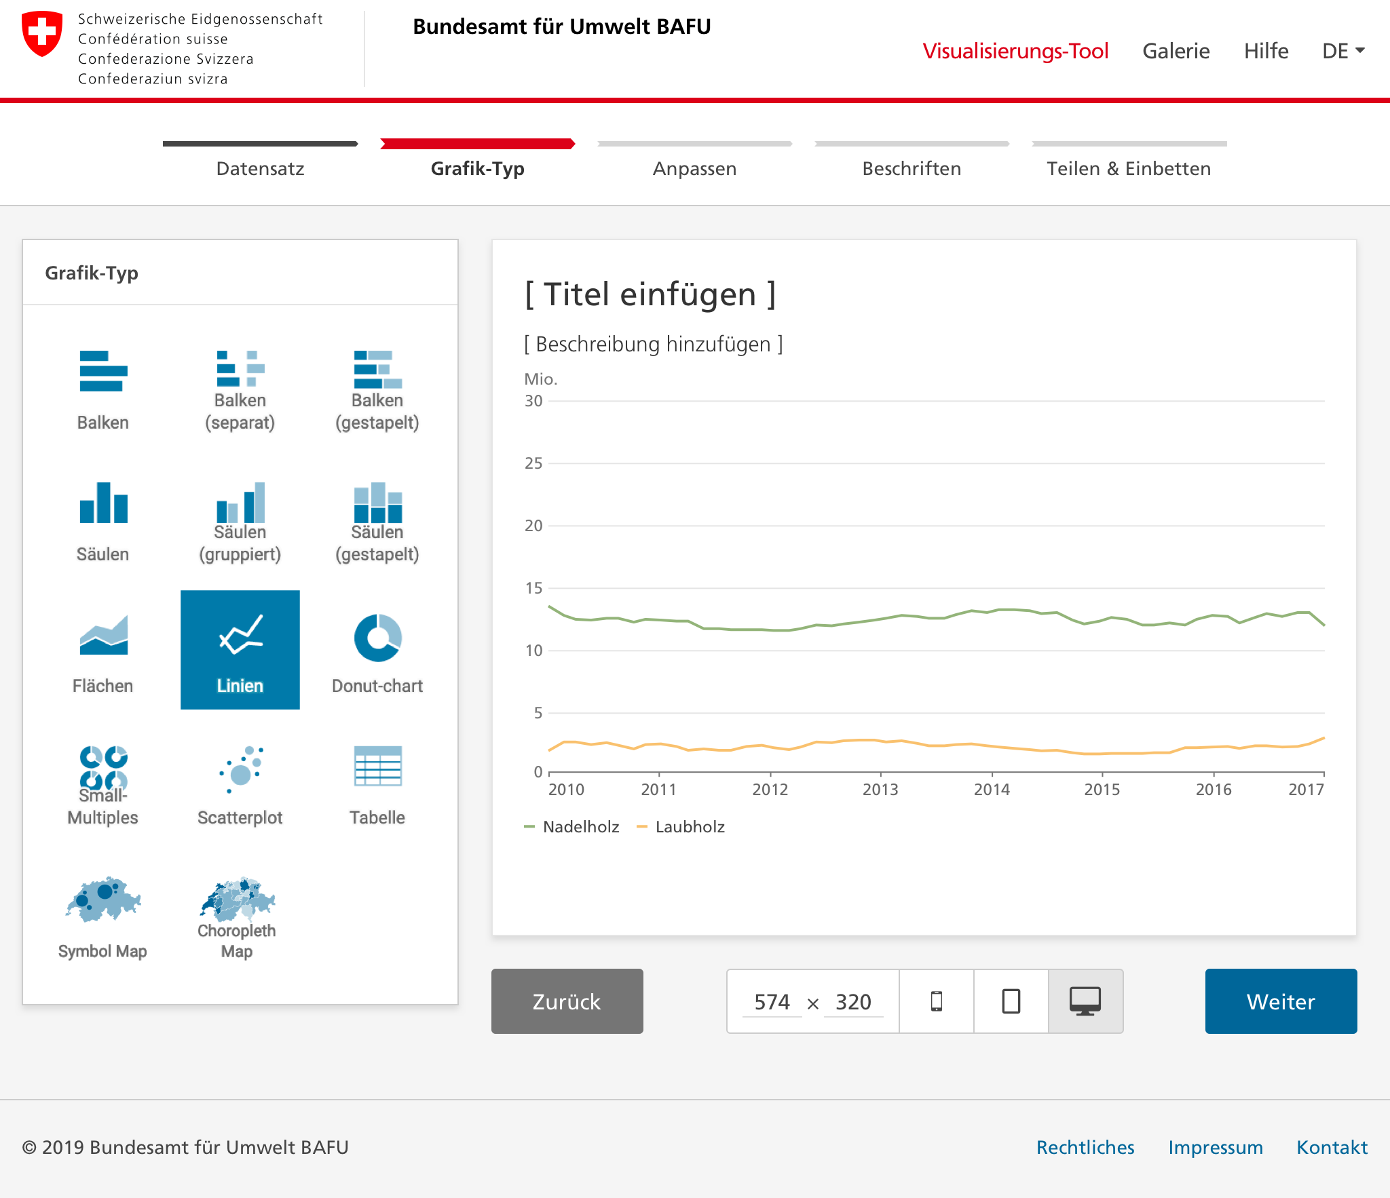
Task: Choose the Choropleth Map icon
Action: [x=237, y=897]
